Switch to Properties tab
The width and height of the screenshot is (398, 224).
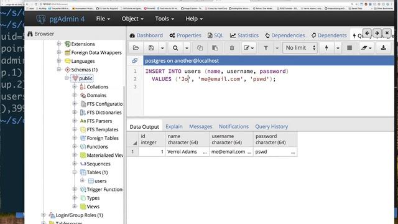coord(185,35)
